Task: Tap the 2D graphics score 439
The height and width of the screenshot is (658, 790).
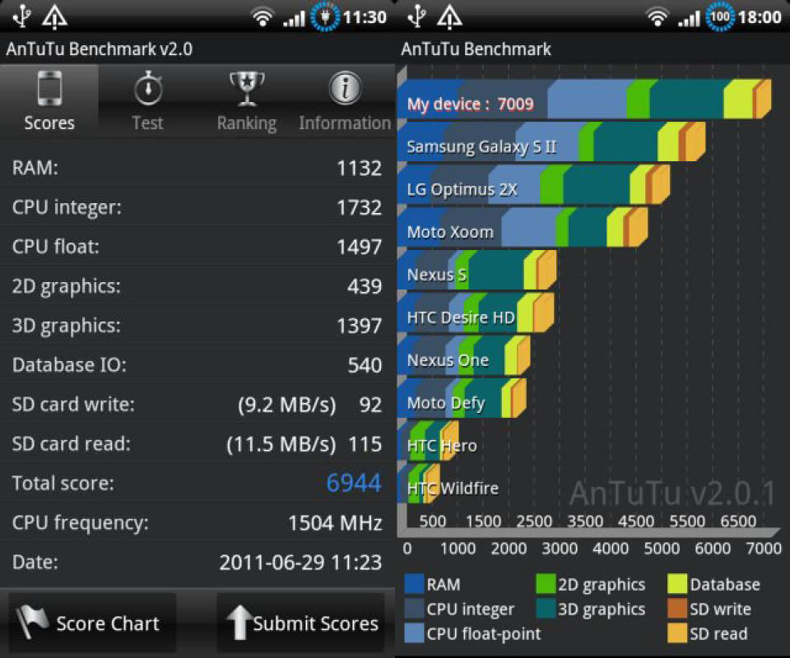Action: pyautogui.click(x=365, y=286)
